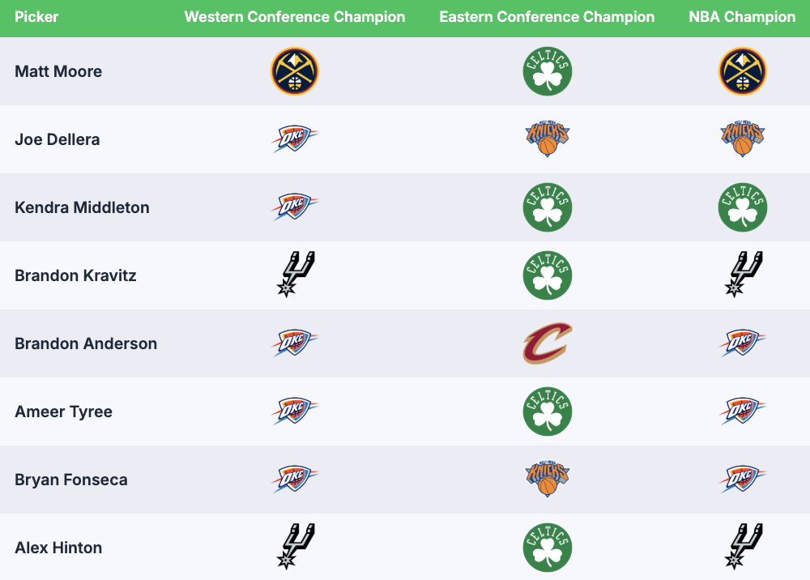Select the picker name Matt Moore

pos(58,71)
